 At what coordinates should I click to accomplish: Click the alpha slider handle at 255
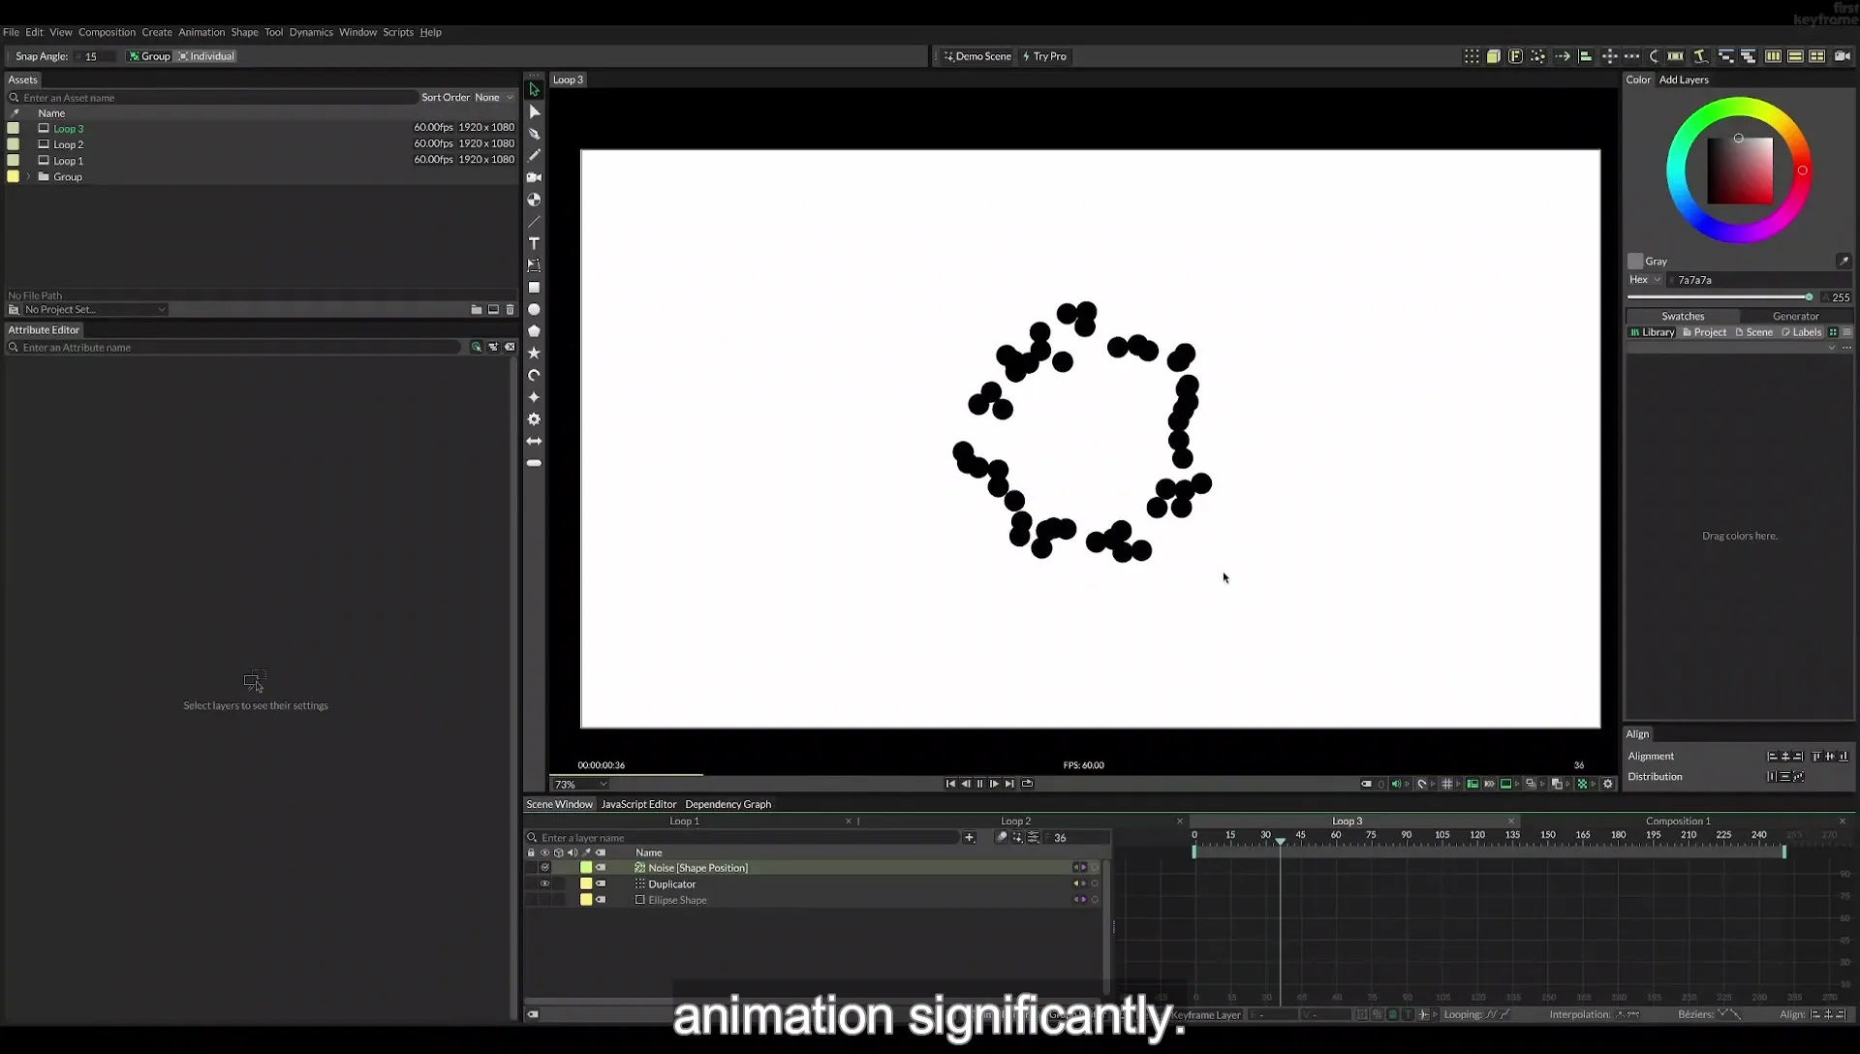point(1809,297)
